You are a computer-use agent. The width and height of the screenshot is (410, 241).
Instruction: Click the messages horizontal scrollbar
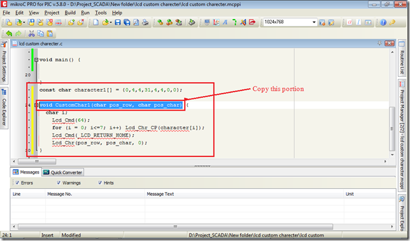[x=175, y=226]
